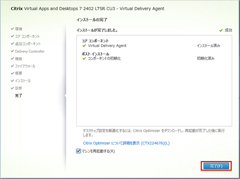
Task: Click the ポスト インストール section heading
Action: point(95,54)
